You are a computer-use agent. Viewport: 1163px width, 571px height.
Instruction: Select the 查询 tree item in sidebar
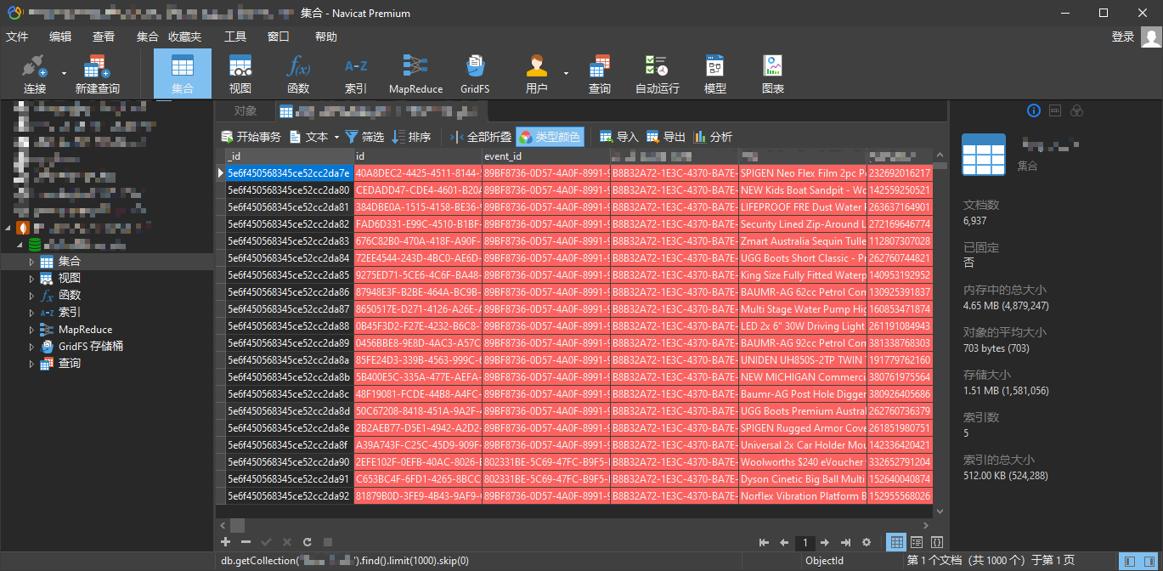tap(69, 364)
